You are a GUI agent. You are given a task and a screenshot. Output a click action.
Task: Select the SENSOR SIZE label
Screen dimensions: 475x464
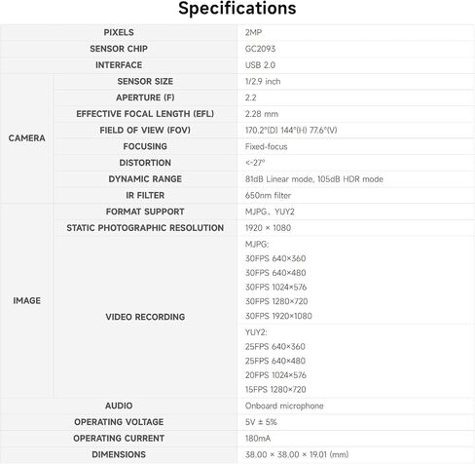tap(145, 81)
